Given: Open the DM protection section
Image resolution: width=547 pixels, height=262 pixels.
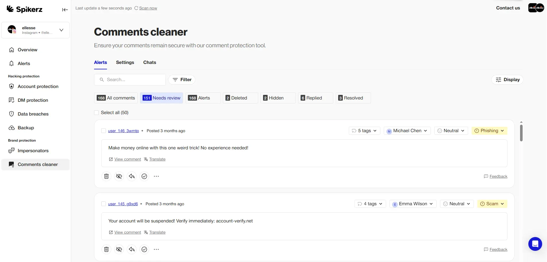Looking at the screenshot, I should [32, 100].
